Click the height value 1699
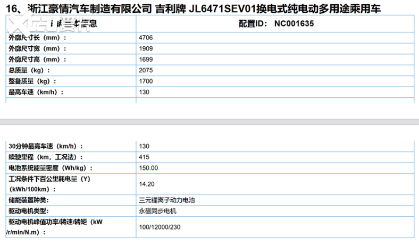Image resolution: width=419 pixels, height=245 pixels. click(x=146, y=60)
